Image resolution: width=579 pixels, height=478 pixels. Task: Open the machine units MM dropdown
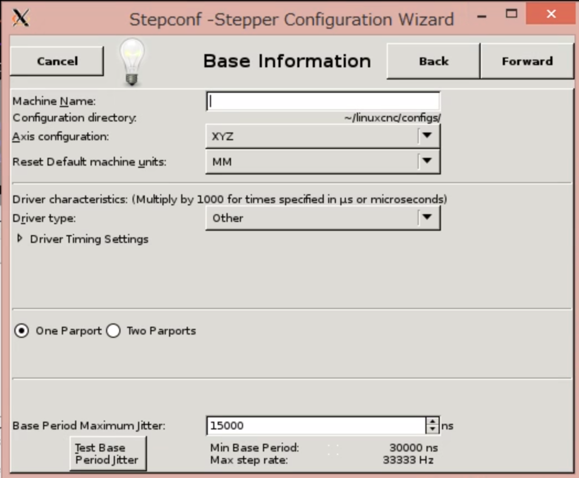tap(323, 161)
